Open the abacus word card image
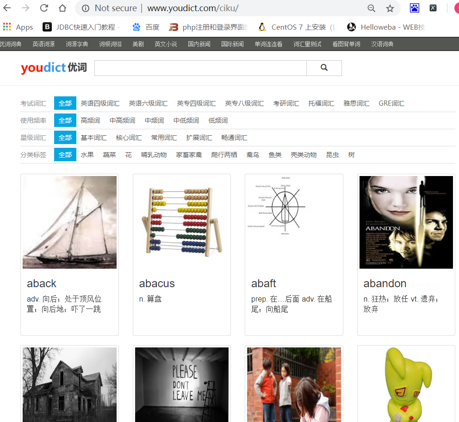 tap(182, 222)
